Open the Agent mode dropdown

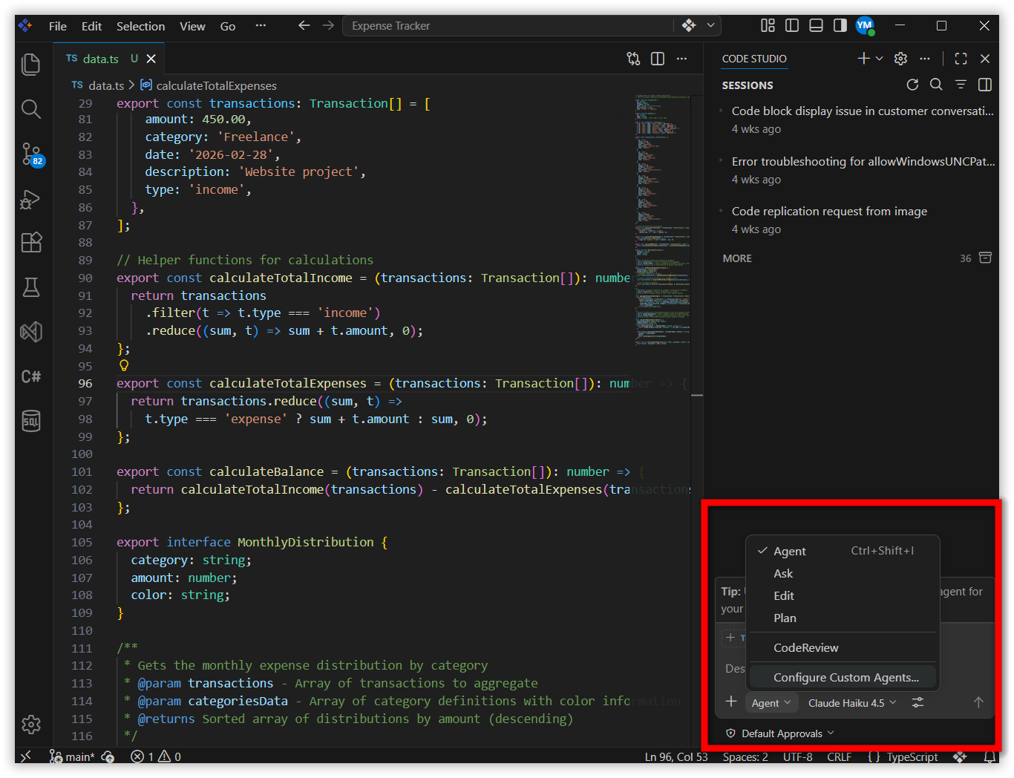pos(771,703)
